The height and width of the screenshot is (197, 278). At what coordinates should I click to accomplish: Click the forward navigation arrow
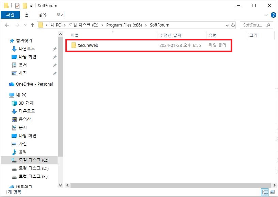coord(17,25)
